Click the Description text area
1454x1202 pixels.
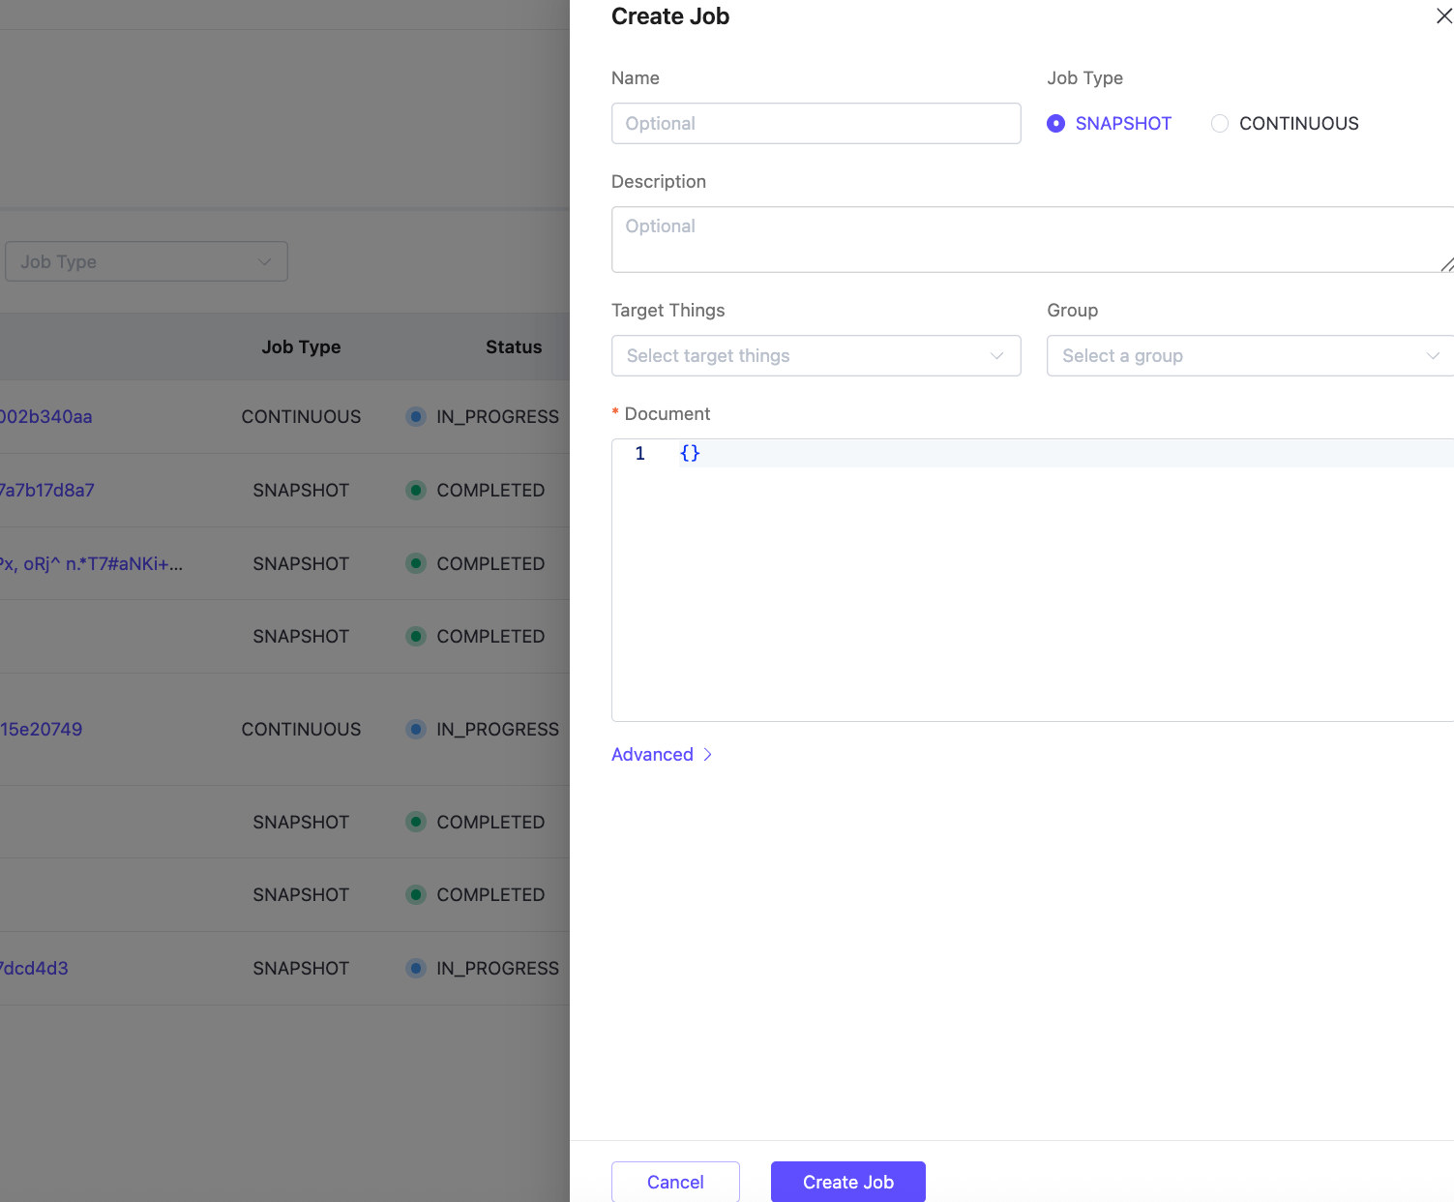[1032, 239]
